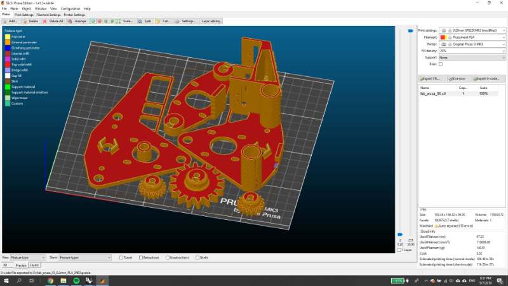The height and width of the screenshot is (286, 508).
Task: Switch to the Plater tab
Action: (x=6, y=15)
